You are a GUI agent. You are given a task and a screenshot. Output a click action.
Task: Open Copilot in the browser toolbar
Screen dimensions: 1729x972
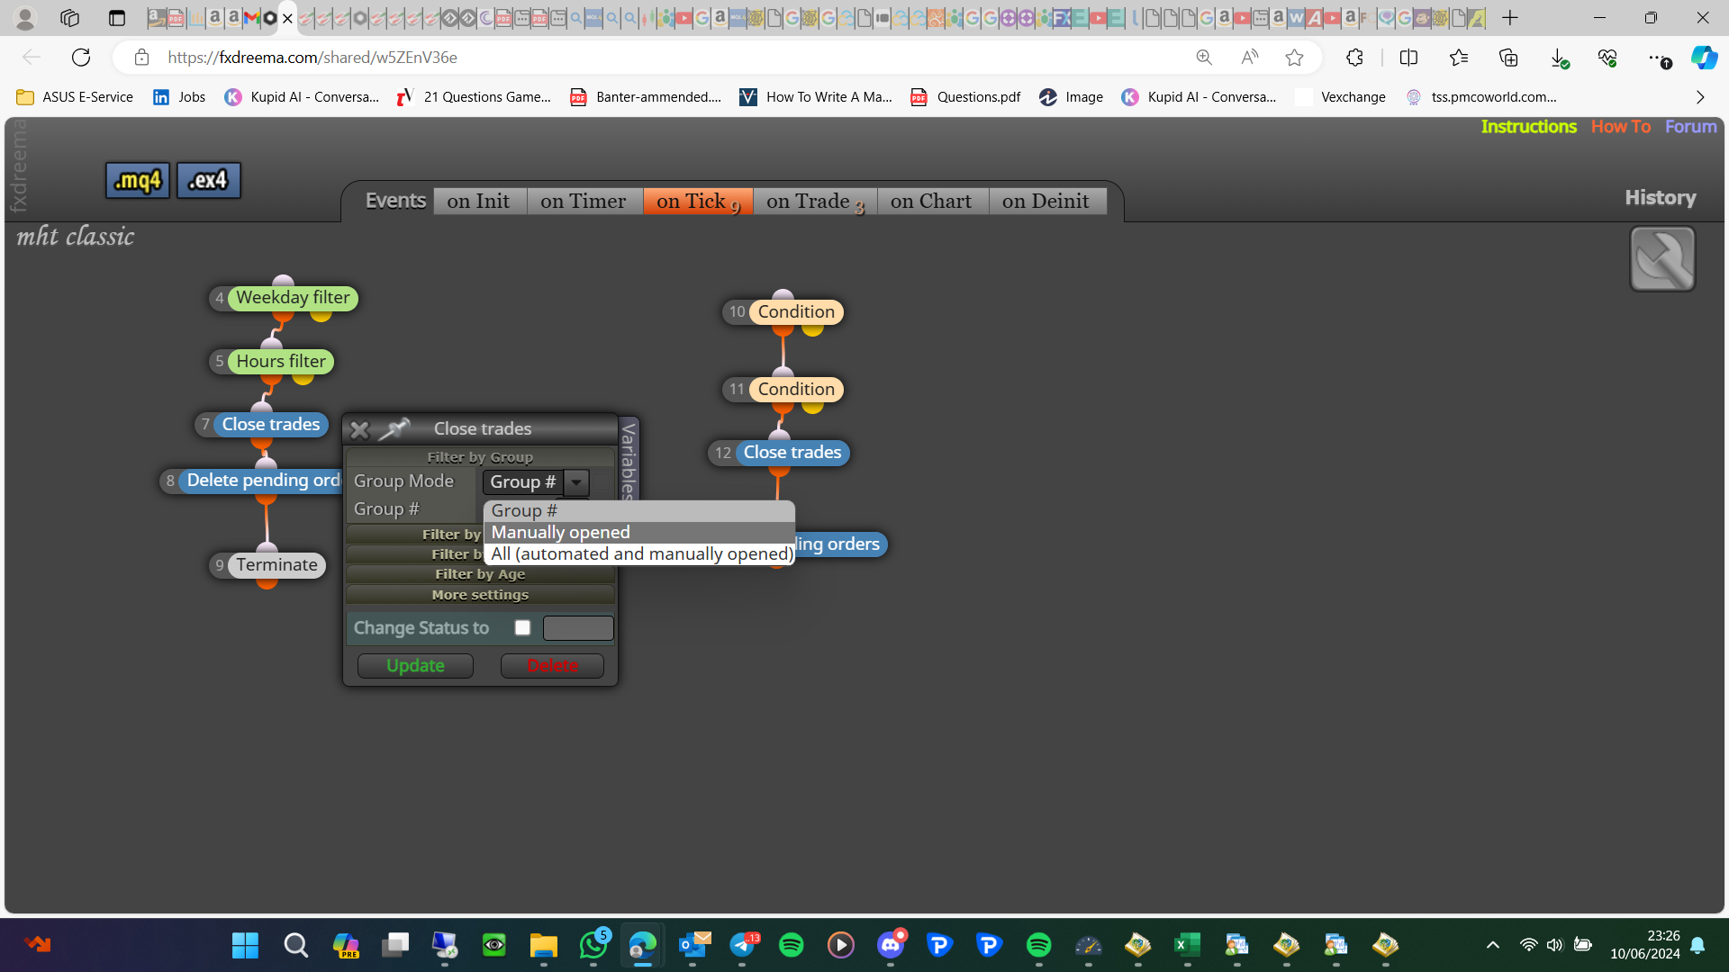[x=1703, y=58]
